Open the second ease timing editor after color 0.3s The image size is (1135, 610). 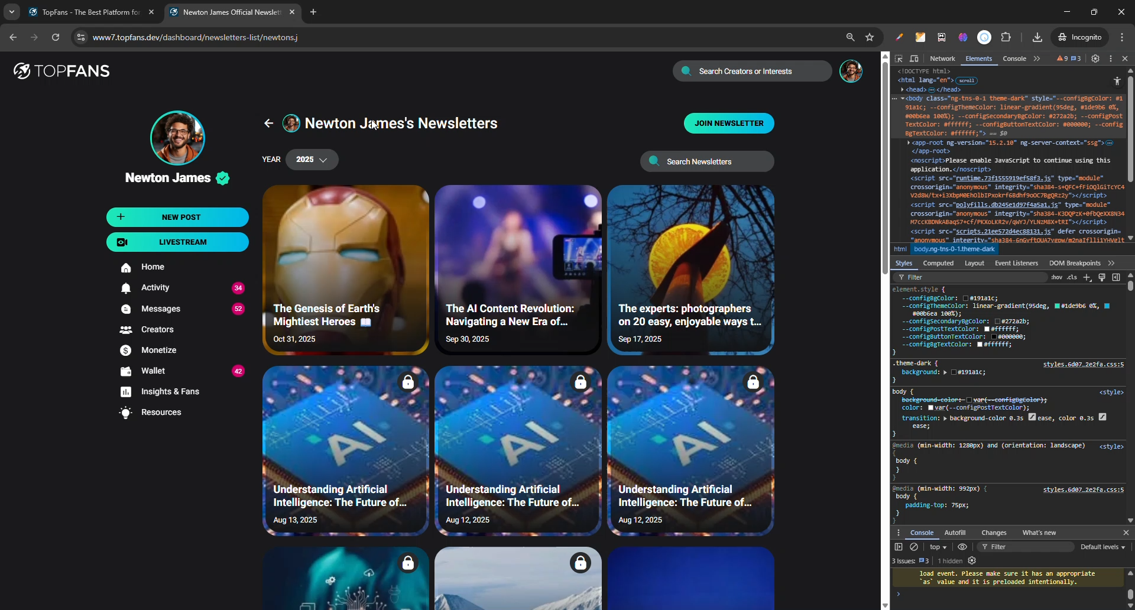coord(1102,417)
